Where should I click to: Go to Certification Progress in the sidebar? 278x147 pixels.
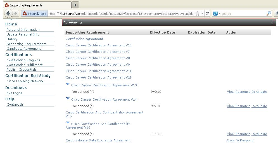point(23,60)
